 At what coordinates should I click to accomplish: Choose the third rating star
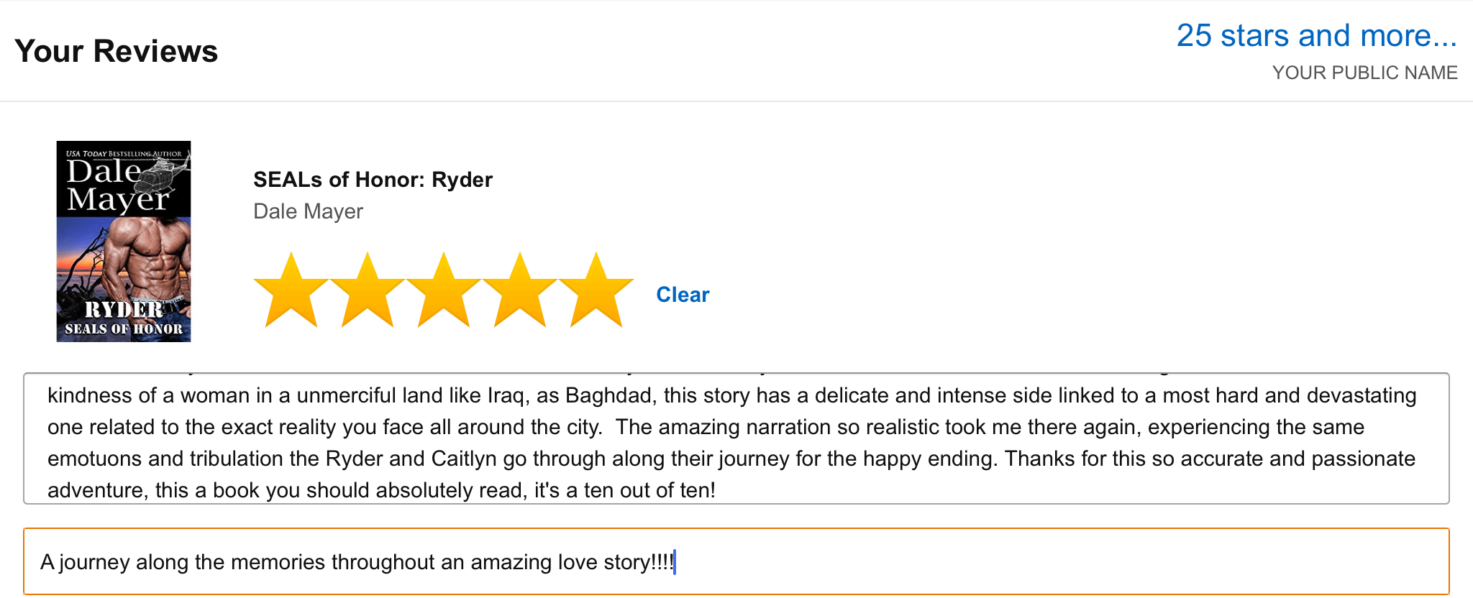click(x=443, y=292)
